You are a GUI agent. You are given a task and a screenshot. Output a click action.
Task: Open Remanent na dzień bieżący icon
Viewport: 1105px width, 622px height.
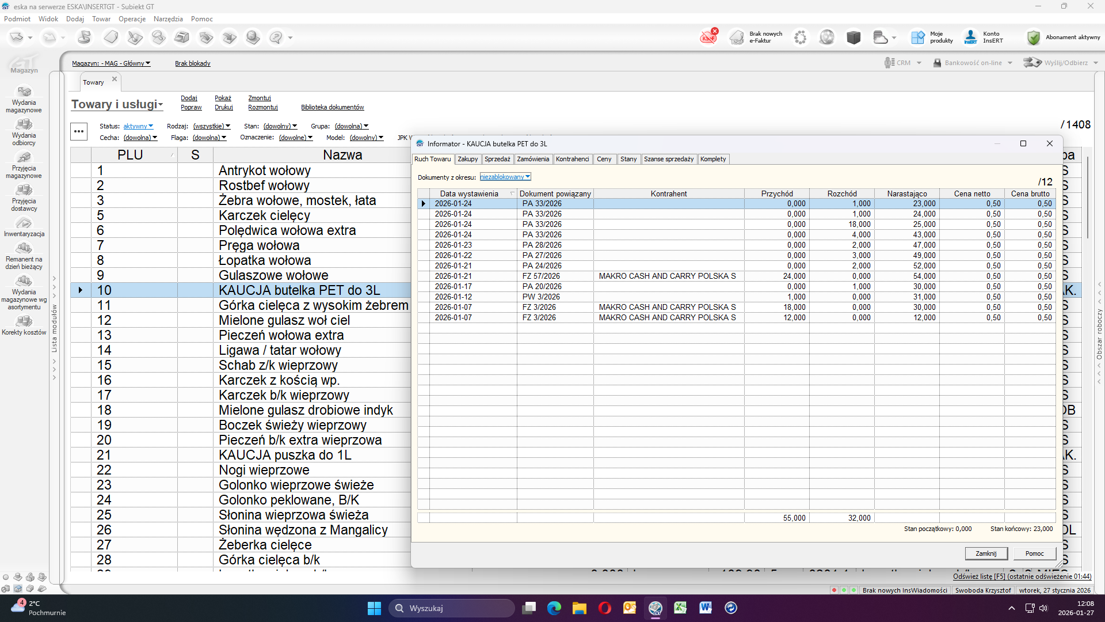click(x=24, y=249)
